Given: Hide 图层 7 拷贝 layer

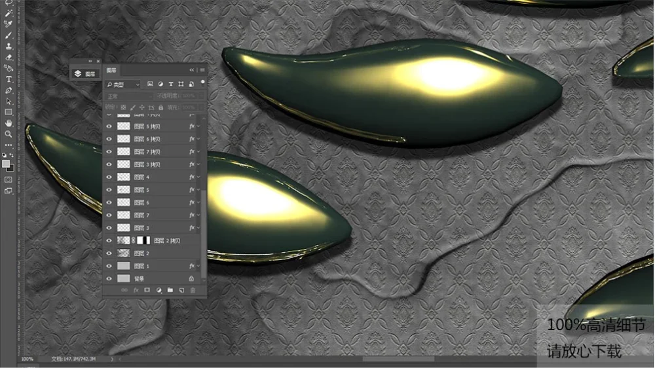Looking at the screenshot, I should 109,152.
